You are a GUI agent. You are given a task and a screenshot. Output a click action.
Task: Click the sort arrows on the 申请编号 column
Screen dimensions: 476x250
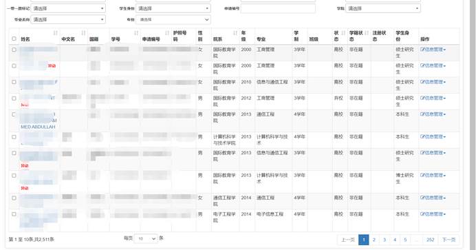[167, 33]
